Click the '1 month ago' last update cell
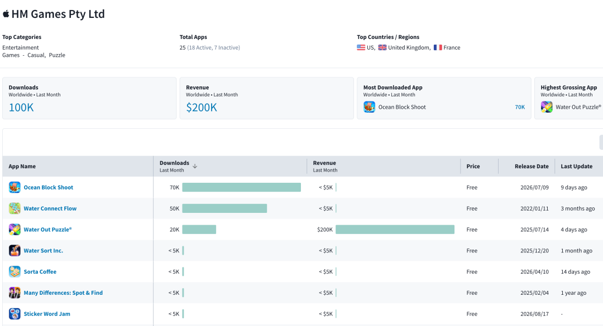This screenshot has height=326, width=603. [x=576, y=251]
